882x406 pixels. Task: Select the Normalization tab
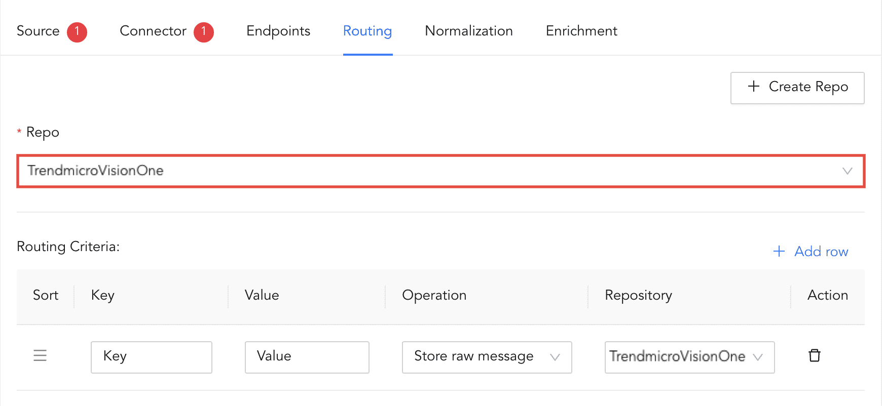click(x=469, y=31)
